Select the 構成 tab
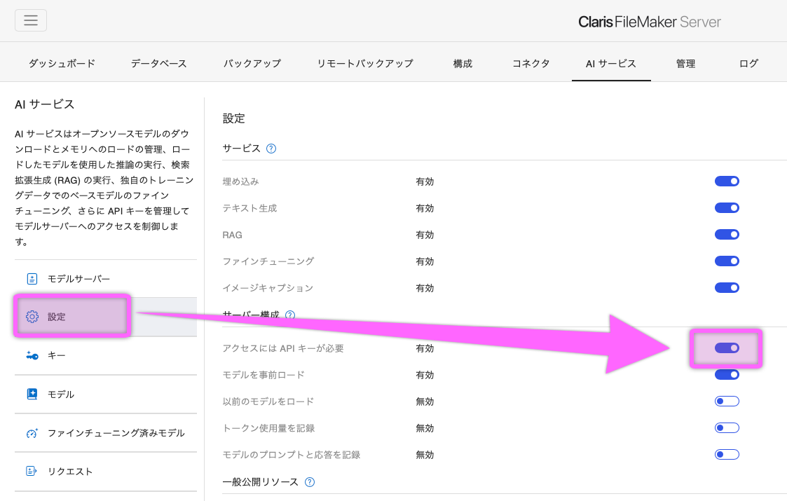787x501 pixels. [x=463, y=63]
